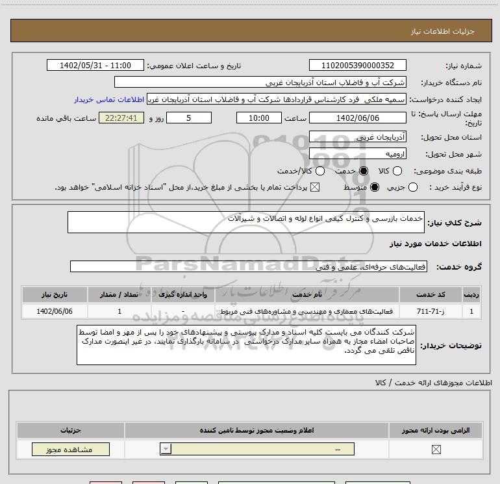The image size is (500, 484).
Task: Click the countdown timer 22:27:41
Action: [x=121, y=118]
